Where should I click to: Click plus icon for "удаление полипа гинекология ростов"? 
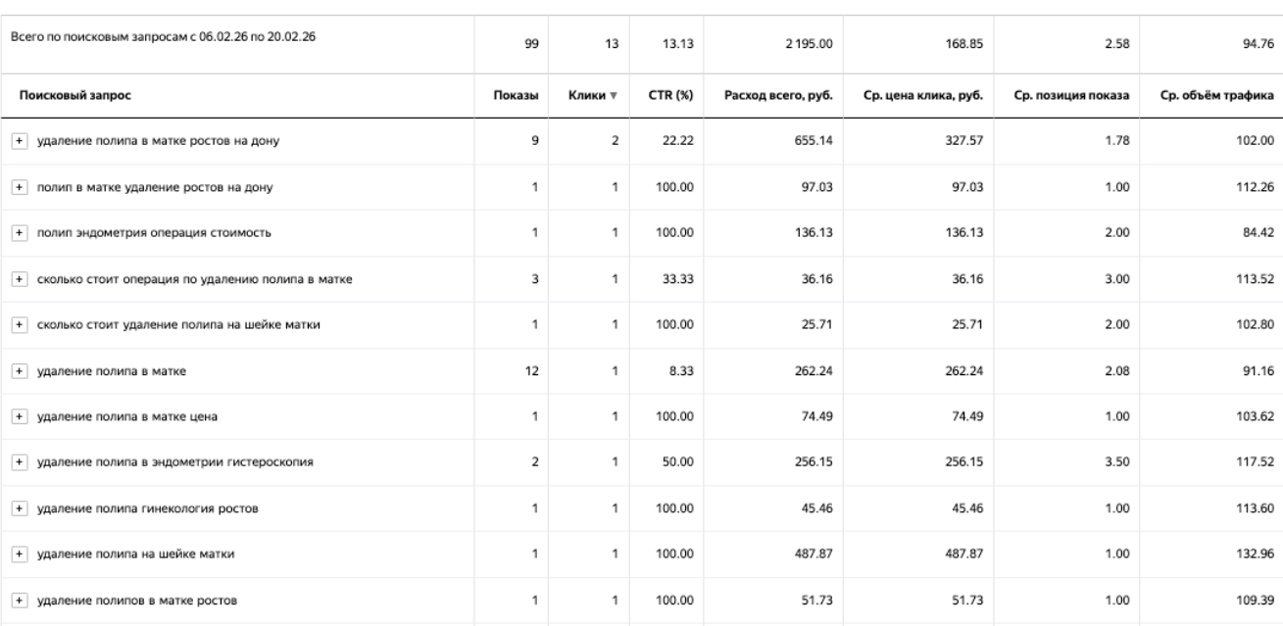[19, 509]
